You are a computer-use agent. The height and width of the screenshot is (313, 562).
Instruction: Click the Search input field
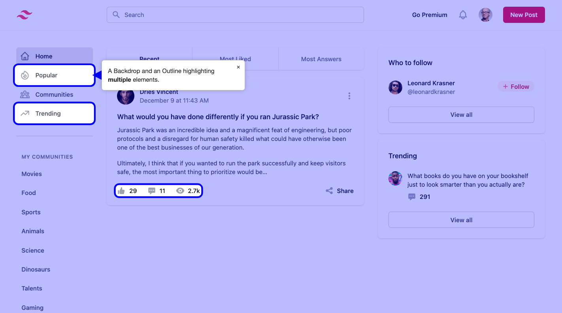(x=235, y=15)
